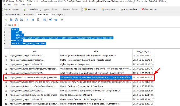Toggle comment block icon
This screenshot has width=180, height=106.
point(62,20)
